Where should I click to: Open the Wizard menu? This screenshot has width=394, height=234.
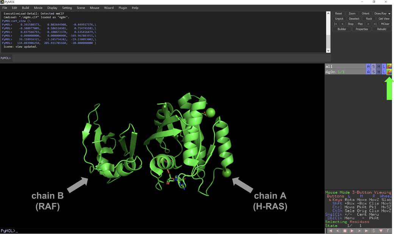109,8
